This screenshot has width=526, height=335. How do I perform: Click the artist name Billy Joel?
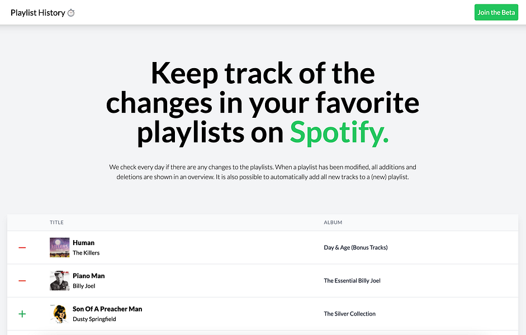click(x=83, y=285)
